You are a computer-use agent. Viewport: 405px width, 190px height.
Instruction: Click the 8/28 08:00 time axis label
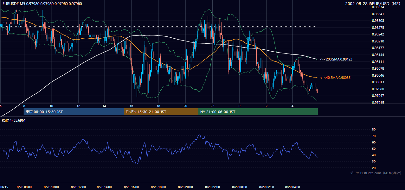24,187
